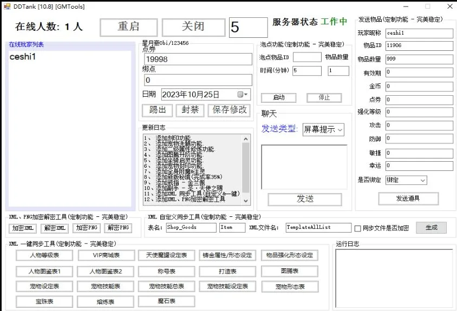Click the 宝珠表 button
This screenshot has width=457, height=311.
[x=44, y=302]
